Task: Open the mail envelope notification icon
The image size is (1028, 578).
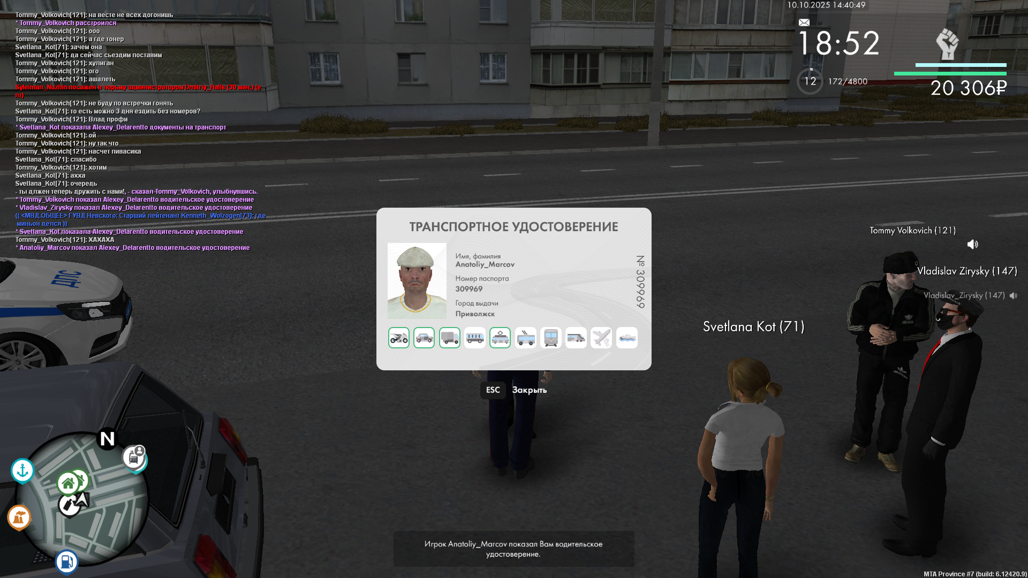Action: pyautogui.click(x=804, y=22)
